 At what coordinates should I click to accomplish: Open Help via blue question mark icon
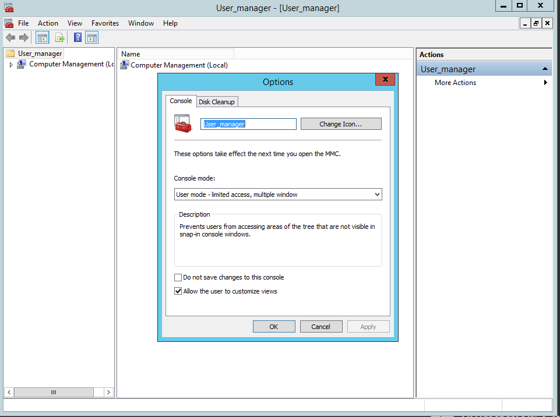click(x=78, y=37)
